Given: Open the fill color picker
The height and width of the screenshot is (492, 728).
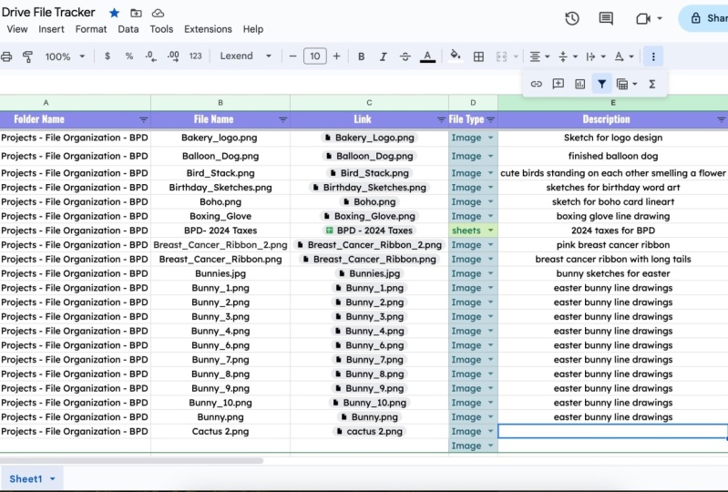Looking at the screenshot, I should 456,56.
